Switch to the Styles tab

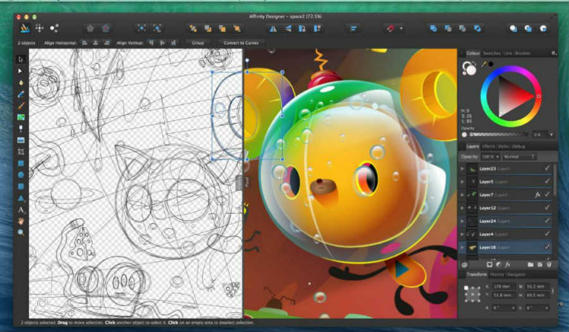click(504, 146)
